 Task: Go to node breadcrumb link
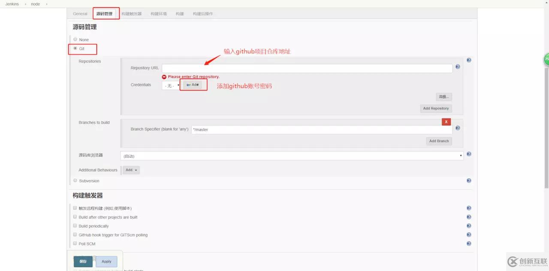coord(35,4)
